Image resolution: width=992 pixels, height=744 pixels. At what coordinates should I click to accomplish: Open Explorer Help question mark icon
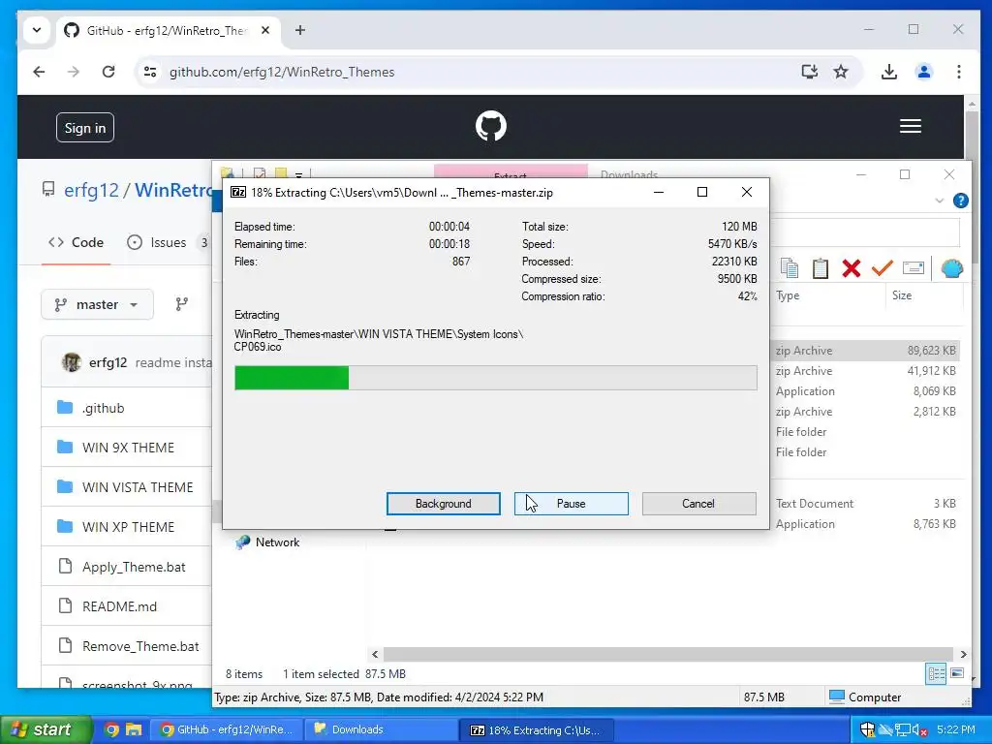[x=960, y=201]
